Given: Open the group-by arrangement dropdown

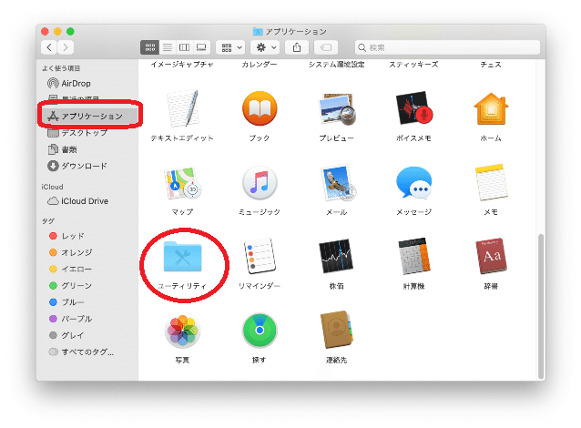Looking at the screenshot, I should pos(230,47).
